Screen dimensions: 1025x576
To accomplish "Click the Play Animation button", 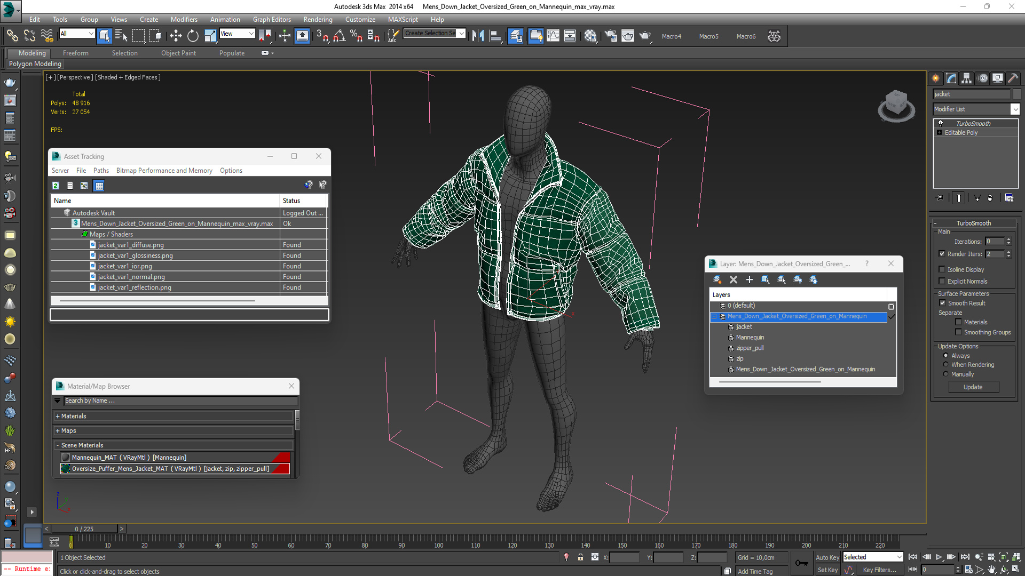I will (x=939, y=557).
